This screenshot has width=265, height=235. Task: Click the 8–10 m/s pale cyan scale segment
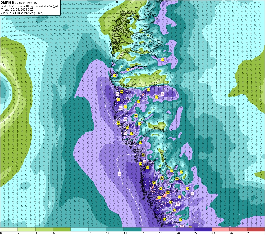tap(79, 229)
